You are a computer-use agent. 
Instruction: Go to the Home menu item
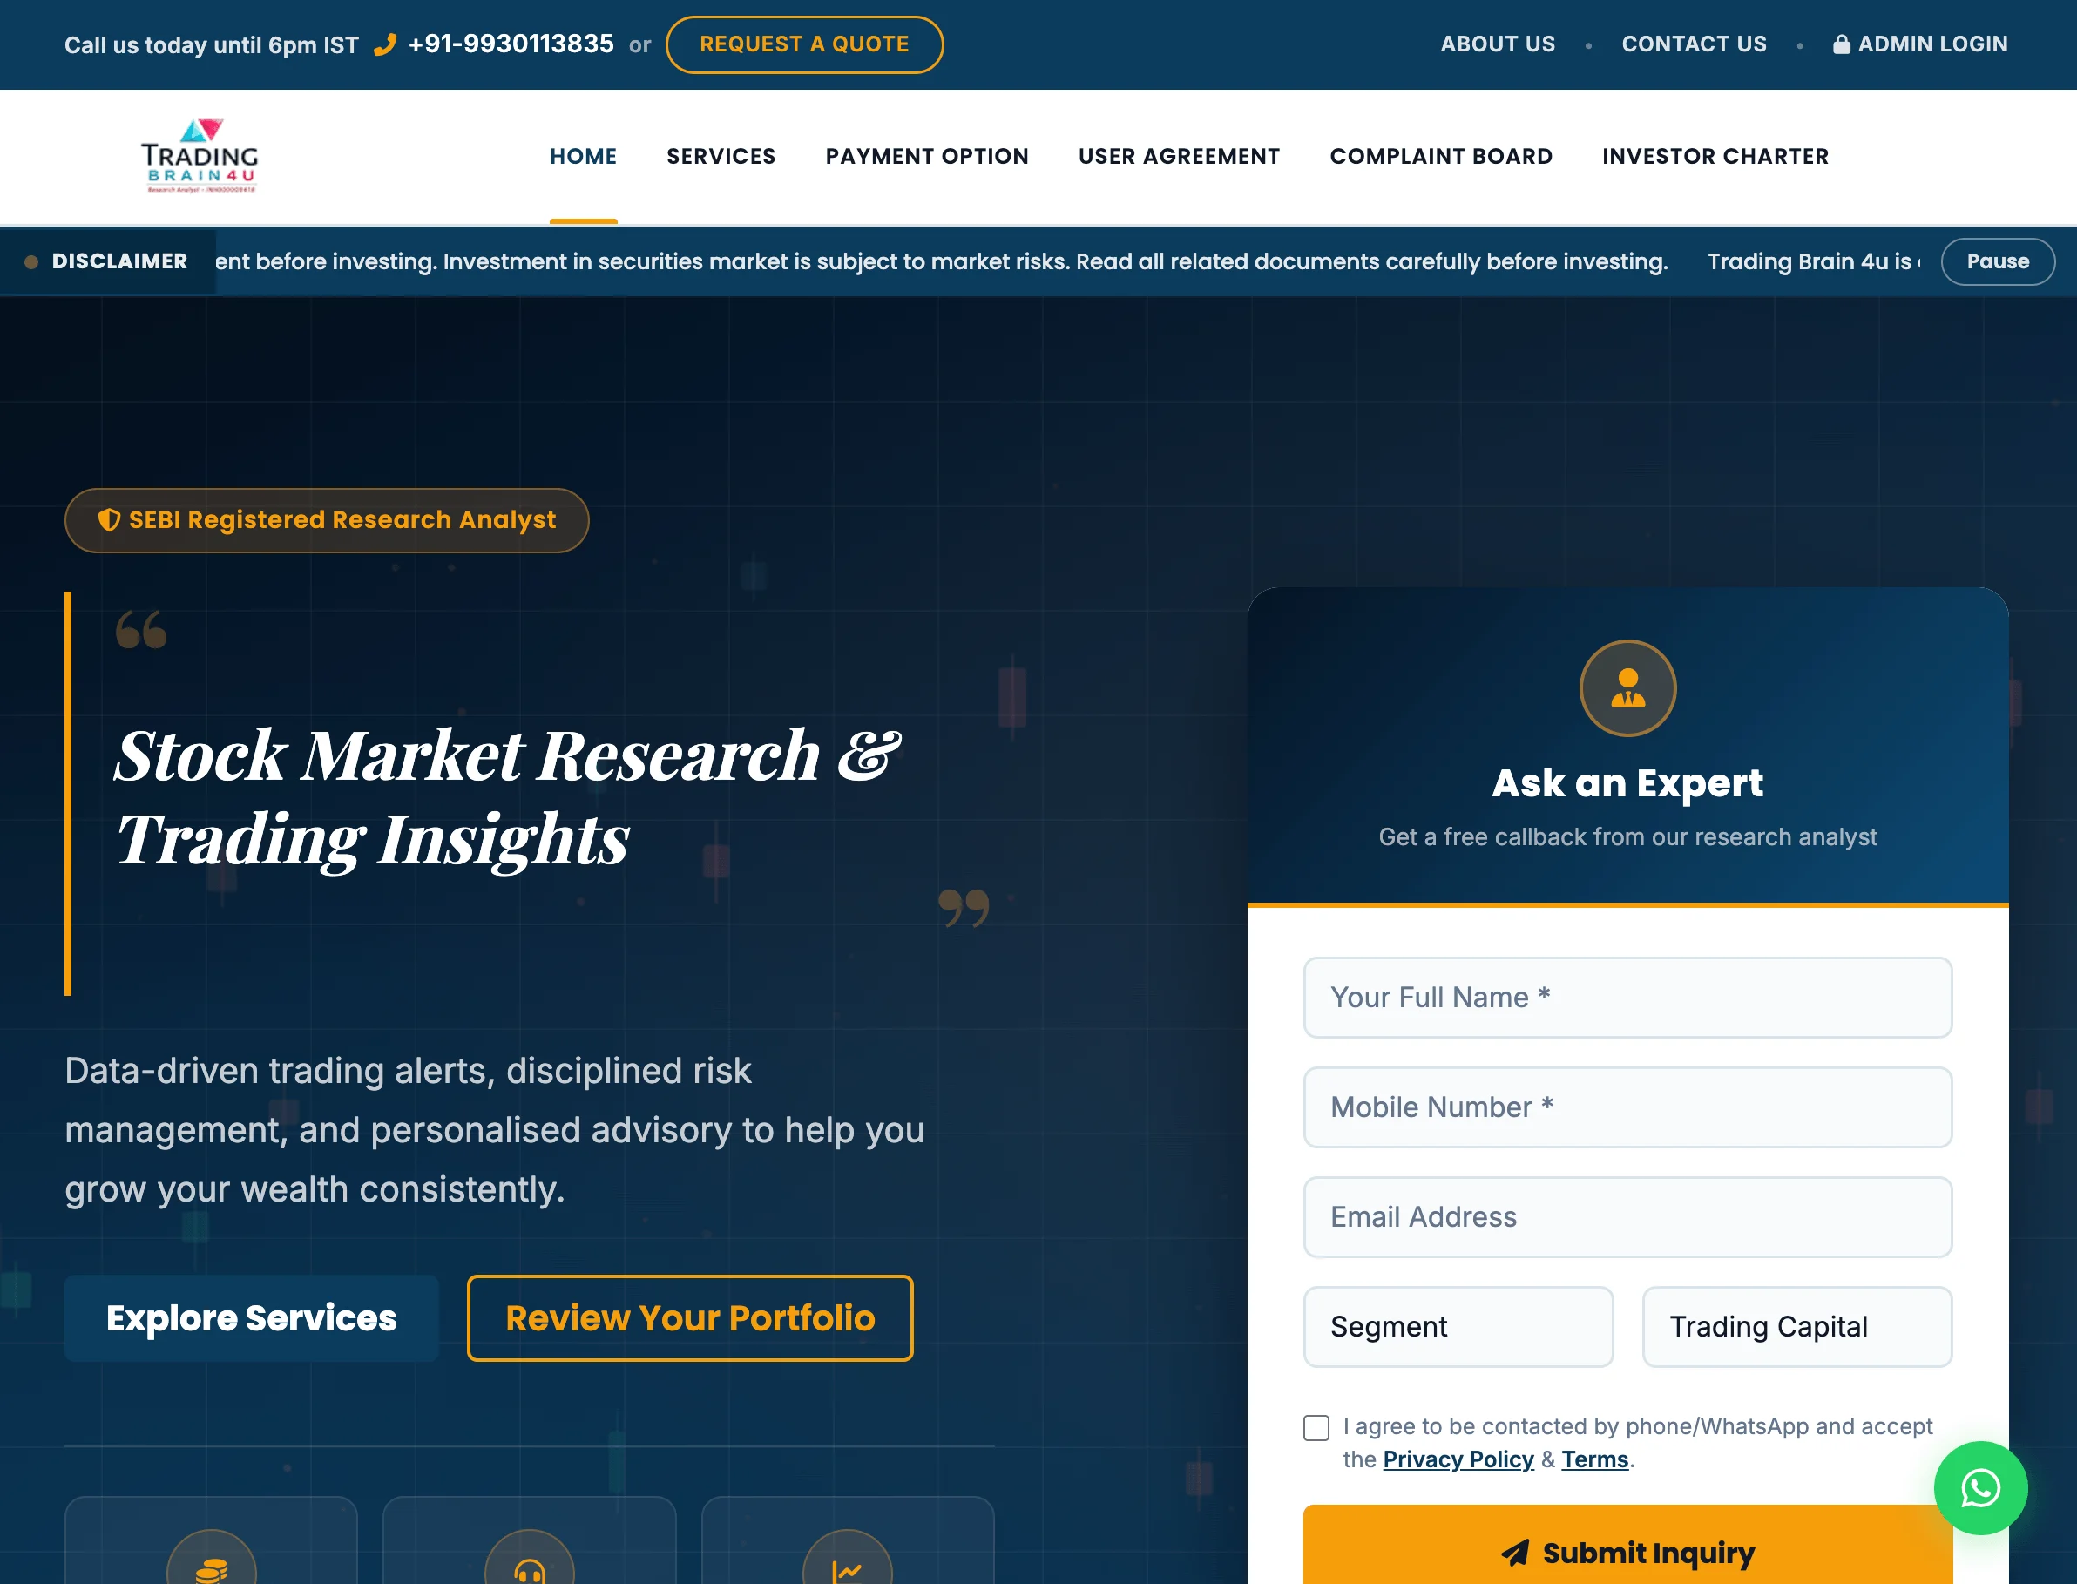tap(584, 157)
